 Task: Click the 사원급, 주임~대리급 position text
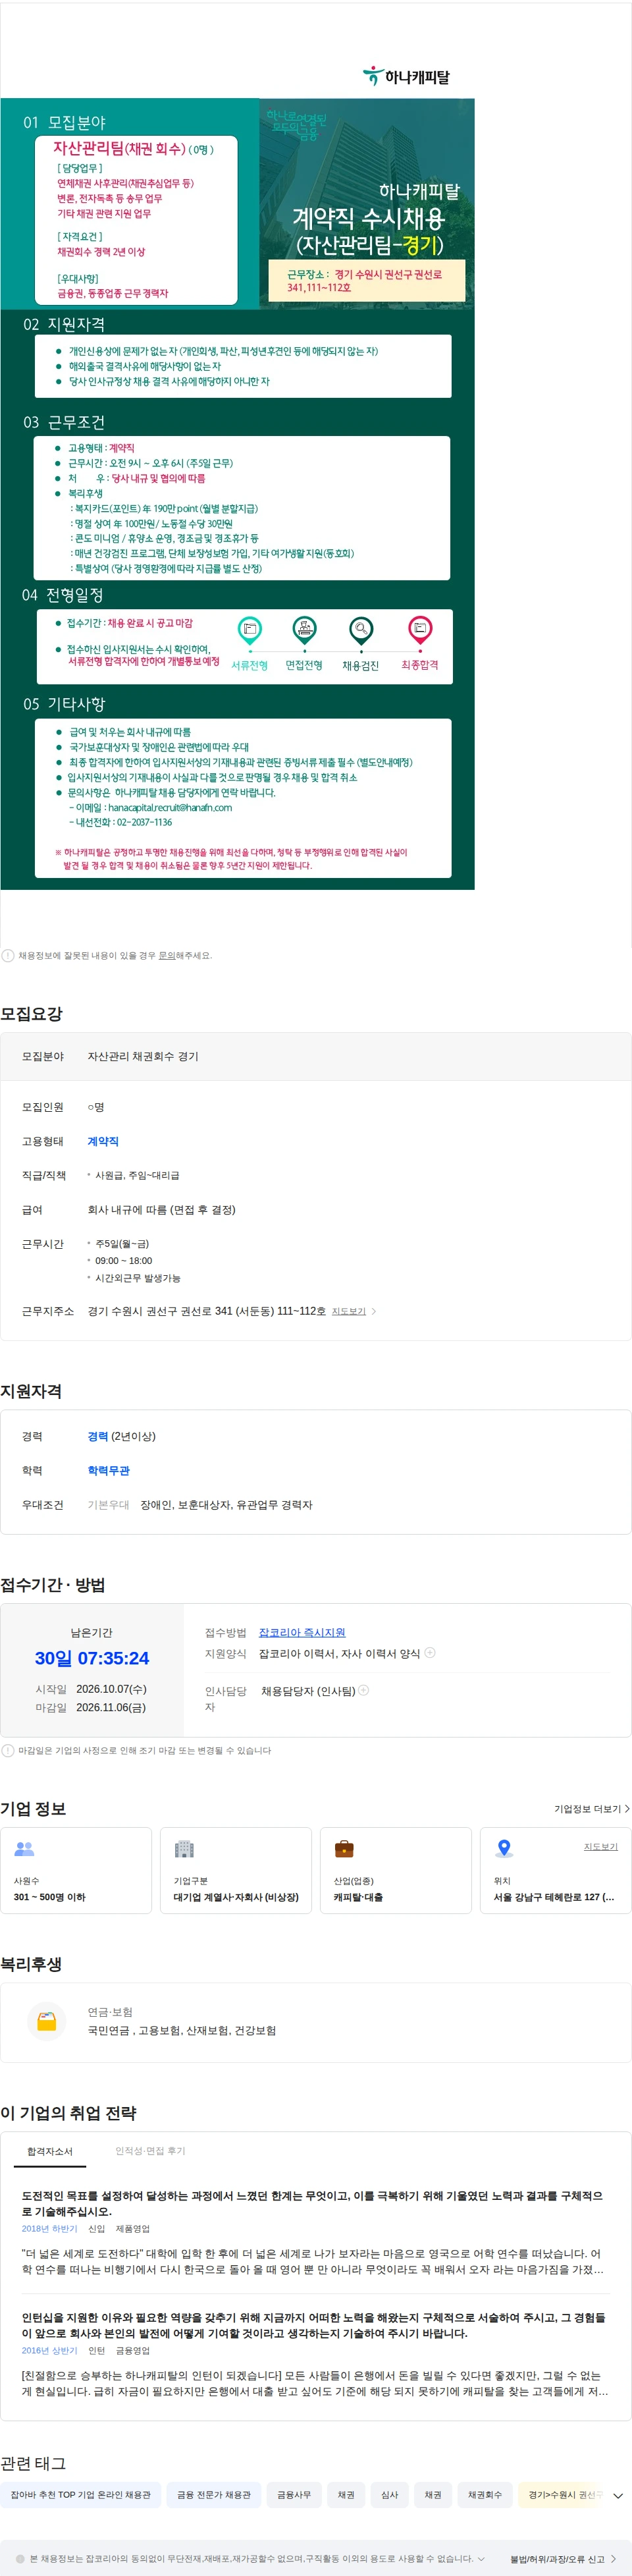[x=137, y=1175]
